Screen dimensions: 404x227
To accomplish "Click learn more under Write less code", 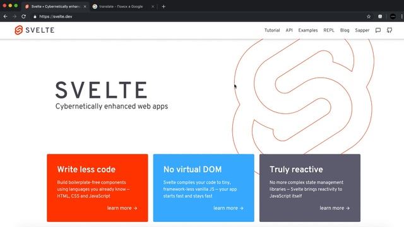I will coord(122,208).
